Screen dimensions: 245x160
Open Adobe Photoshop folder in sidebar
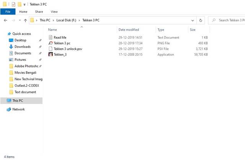click(x=26, y=66)
